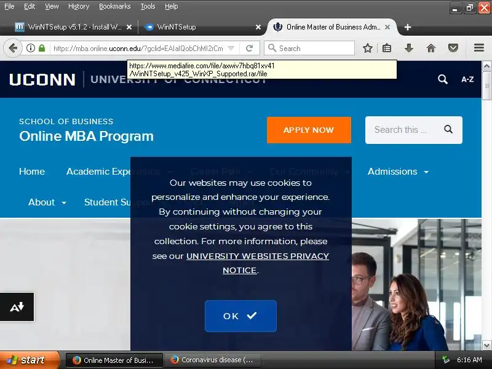Go to home page icon

(431, 48)
